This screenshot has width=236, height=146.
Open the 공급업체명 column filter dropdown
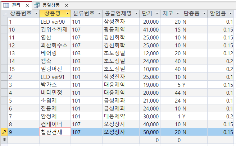tap(136, 14)
